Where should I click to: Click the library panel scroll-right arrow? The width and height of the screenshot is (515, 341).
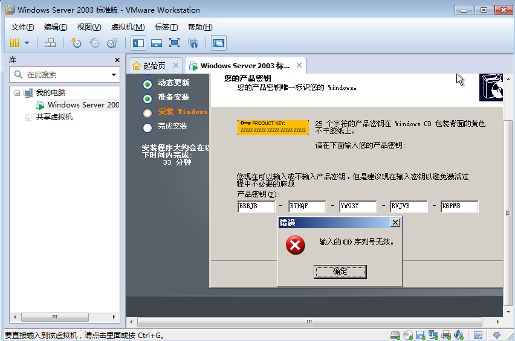(114, 317)
